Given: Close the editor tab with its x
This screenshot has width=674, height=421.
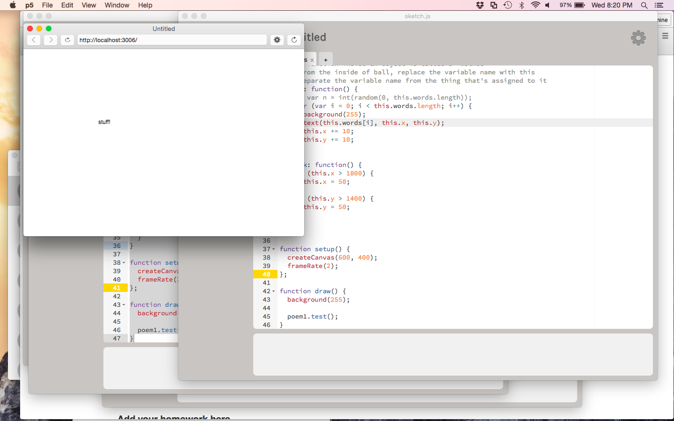Looking at the screenshot, I should click(312, 60).
